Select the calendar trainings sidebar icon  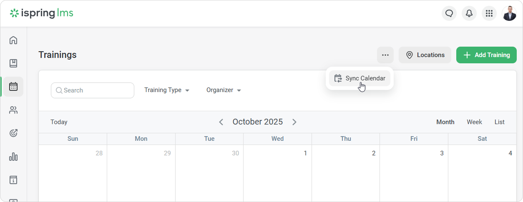point(13,87)
